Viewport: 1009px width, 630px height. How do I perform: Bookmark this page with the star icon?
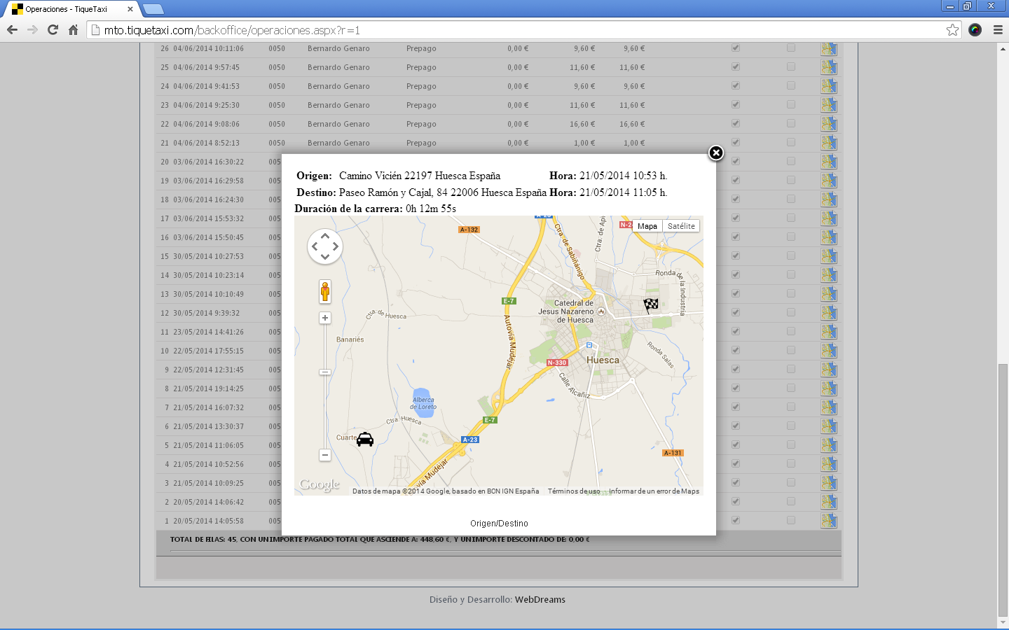click(x=952, y=30)
